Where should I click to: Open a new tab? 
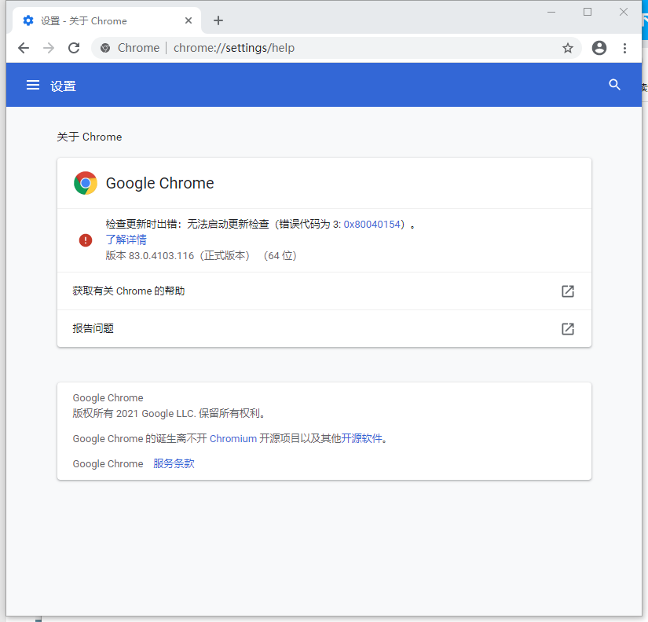(x=218, y=20)
